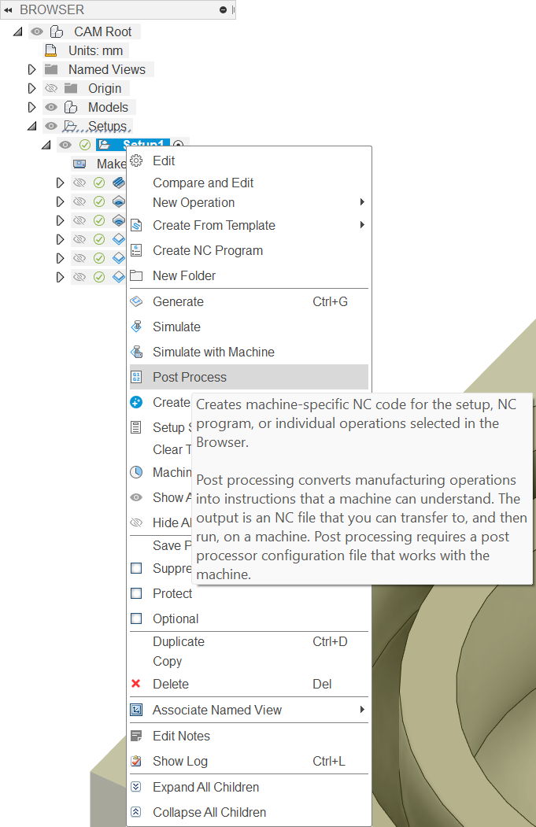Activate the Setup1 radio button
The width and height of the screenshot is (536, 827).
(x=179, y=145)
